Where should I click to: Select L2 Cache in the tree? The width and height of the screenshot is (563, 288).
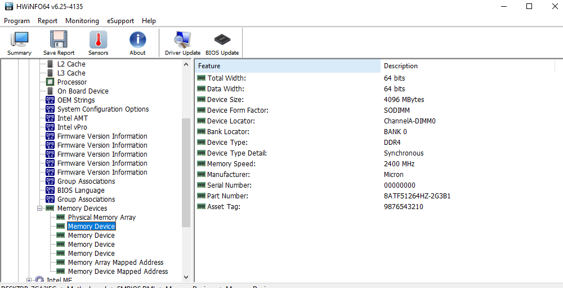[72, 64]
